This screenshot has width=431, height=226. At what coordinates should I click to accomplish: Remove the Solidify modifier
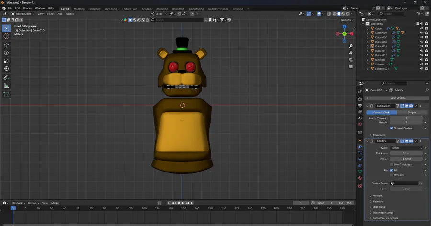[420, 141]
